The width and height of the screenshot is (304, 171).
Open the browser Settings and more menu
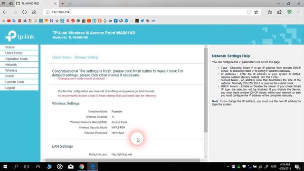click(299, 12)
